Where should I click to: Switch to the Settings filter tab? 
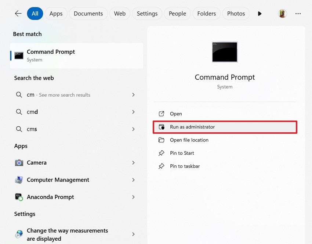point(147,14)
